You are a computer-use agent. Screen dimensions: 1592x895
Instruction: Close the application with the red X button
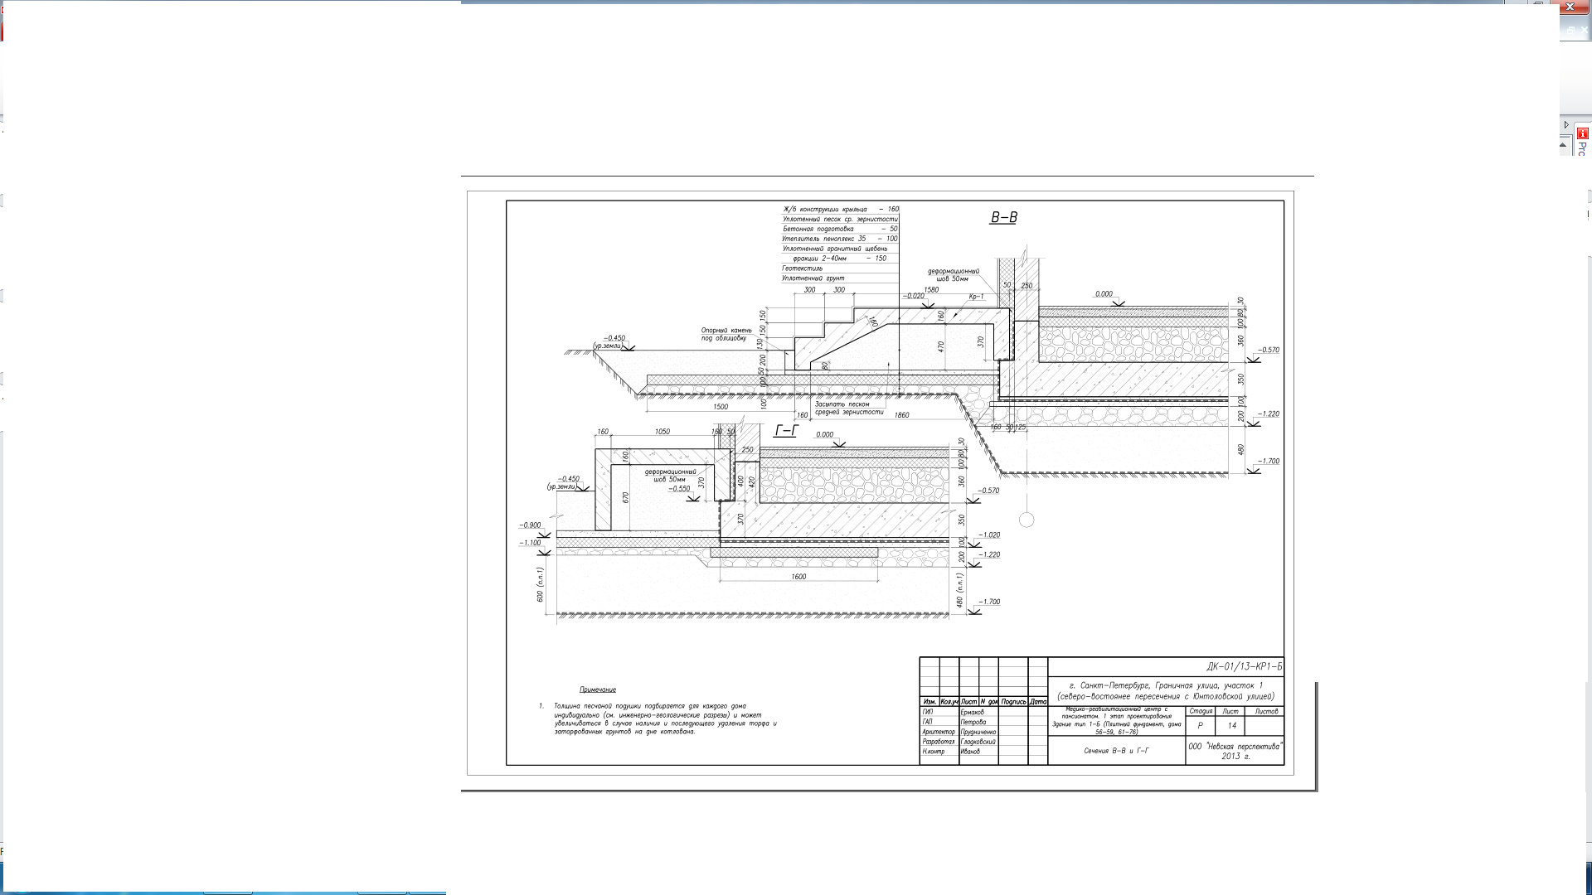coord(1570,7)
